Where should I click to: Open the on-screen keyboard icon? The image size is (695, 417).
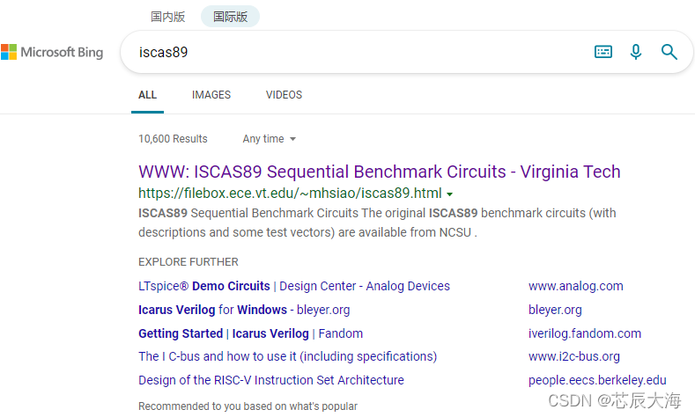tap(603, 52)
